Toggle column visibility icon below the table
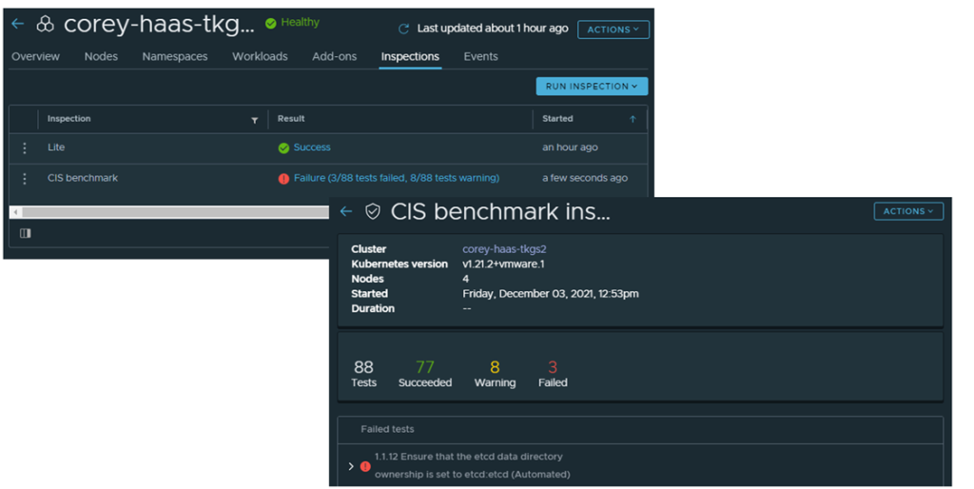 [x=26, y=233]
